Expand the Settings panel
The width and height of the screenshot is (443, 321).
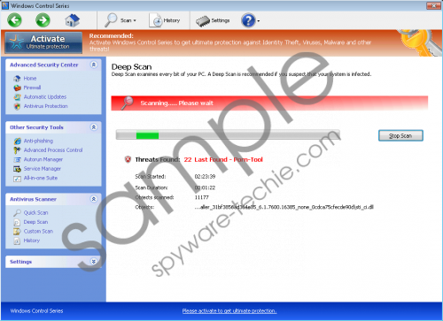[x=94, y=262]
